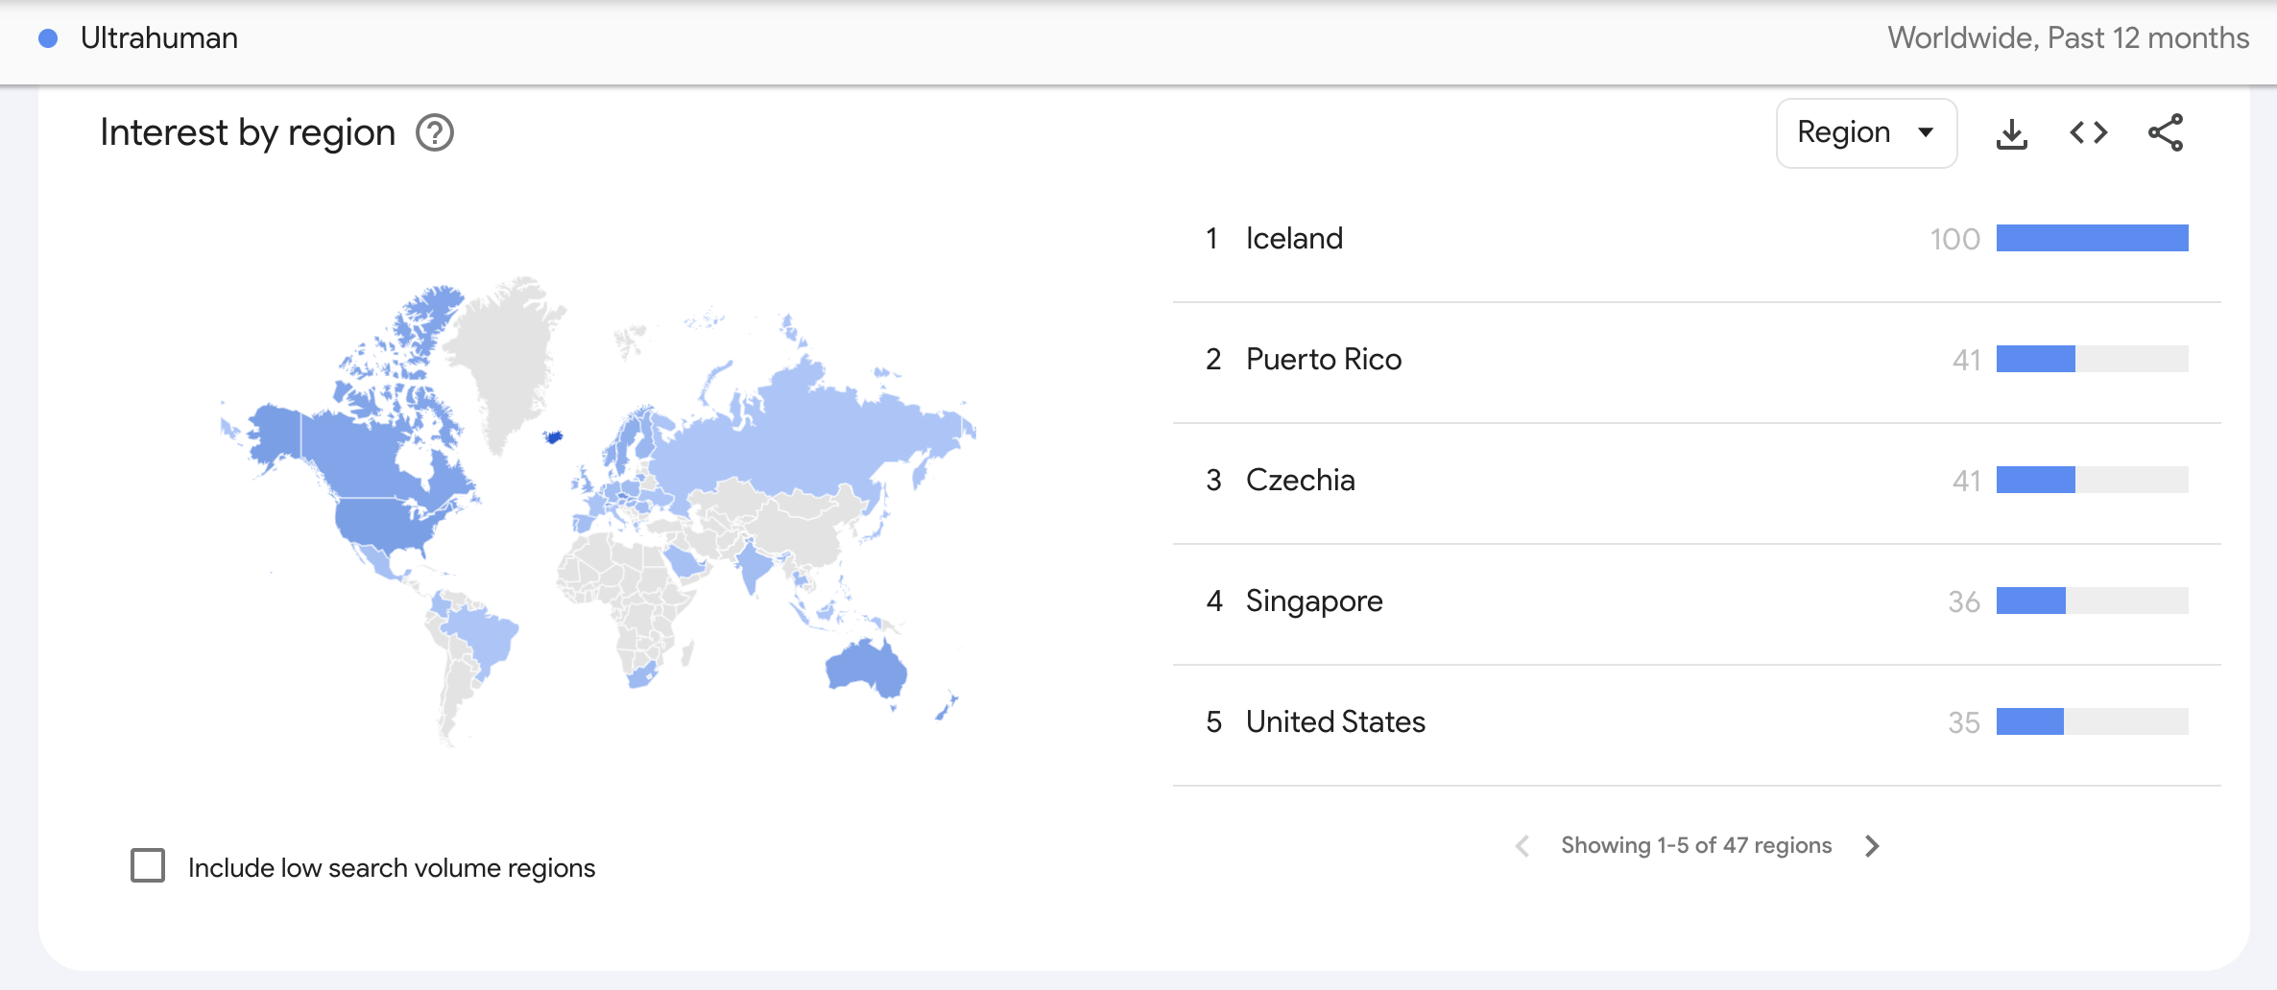Click the previous page arrow for regions
Image resolution: width=2277 pixels, height=990 pixels.
[1522, 845]
